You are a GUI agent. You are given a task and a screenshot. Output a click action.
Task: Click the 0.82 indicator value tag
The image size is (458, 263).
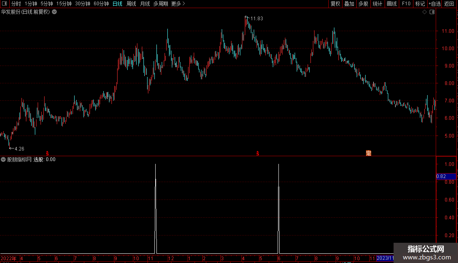pyautogui.click(x=446, y=176)
